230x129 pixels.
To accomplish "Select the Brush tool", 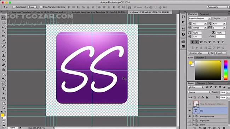I will tap(4, 51).
